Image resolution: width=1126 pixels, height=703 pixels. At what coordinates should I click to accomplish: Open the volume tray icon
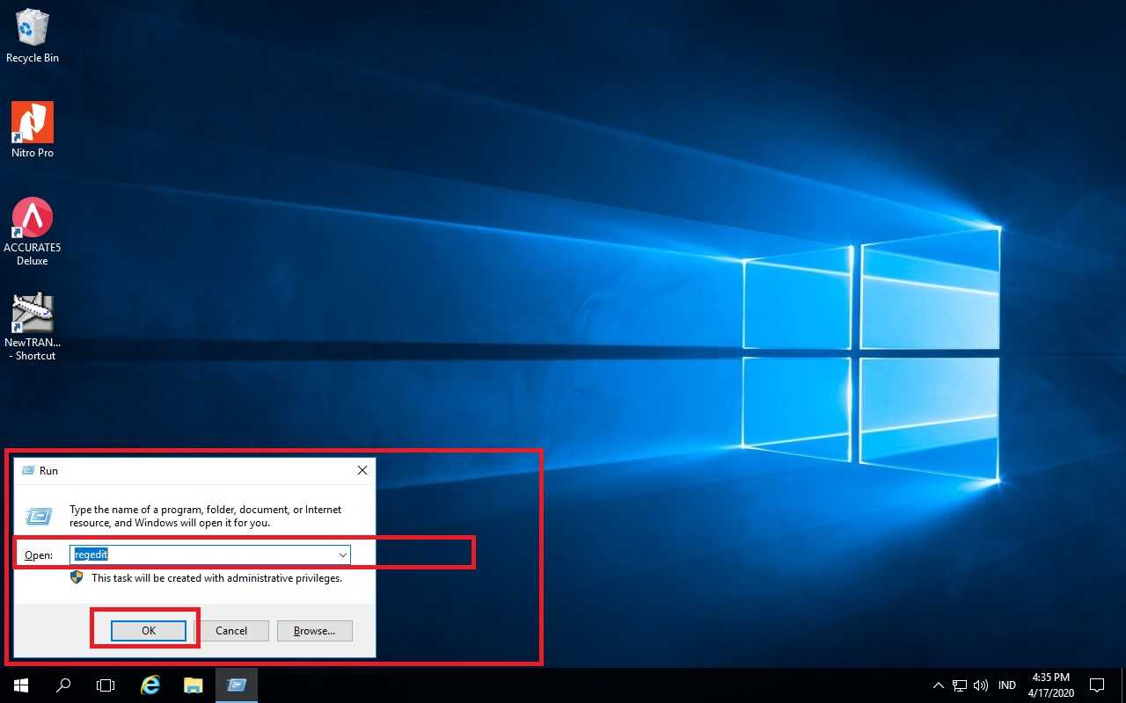click(981, 685)
